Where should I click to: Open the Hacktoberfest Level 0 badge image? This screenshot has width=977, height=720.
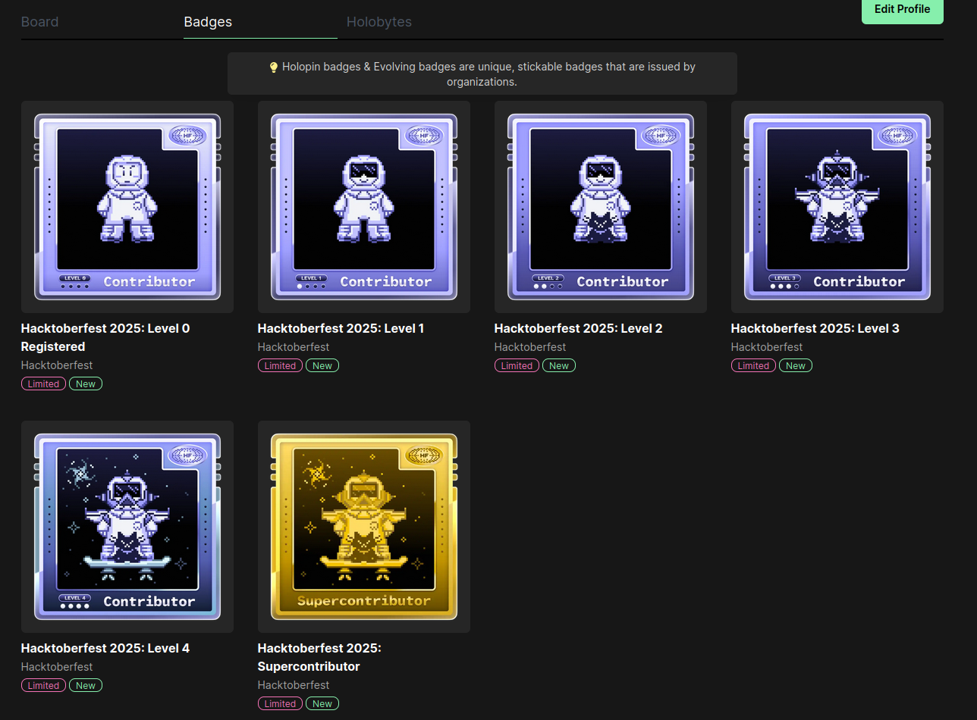pos(127,207)
